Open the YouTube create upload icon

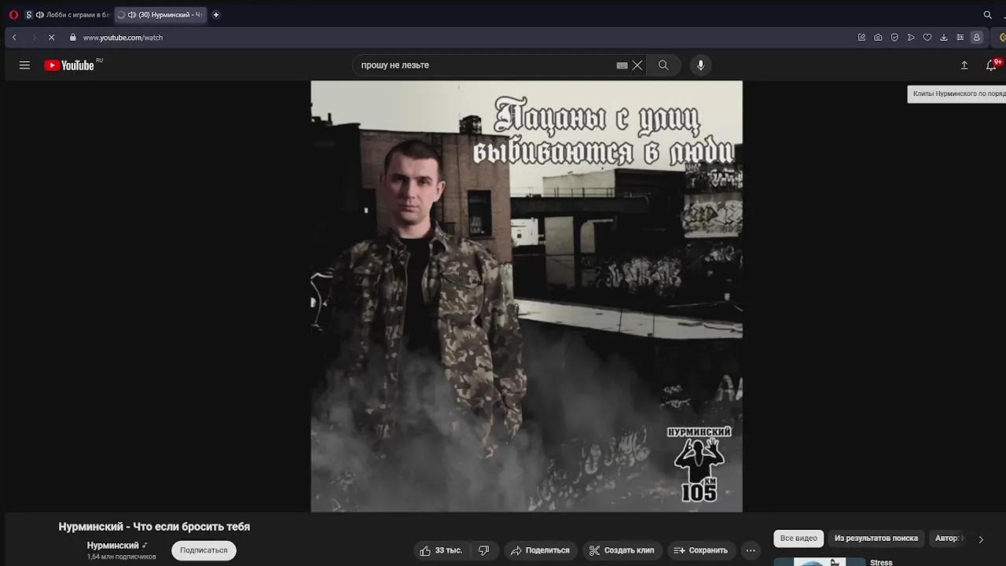click(964, 65)
